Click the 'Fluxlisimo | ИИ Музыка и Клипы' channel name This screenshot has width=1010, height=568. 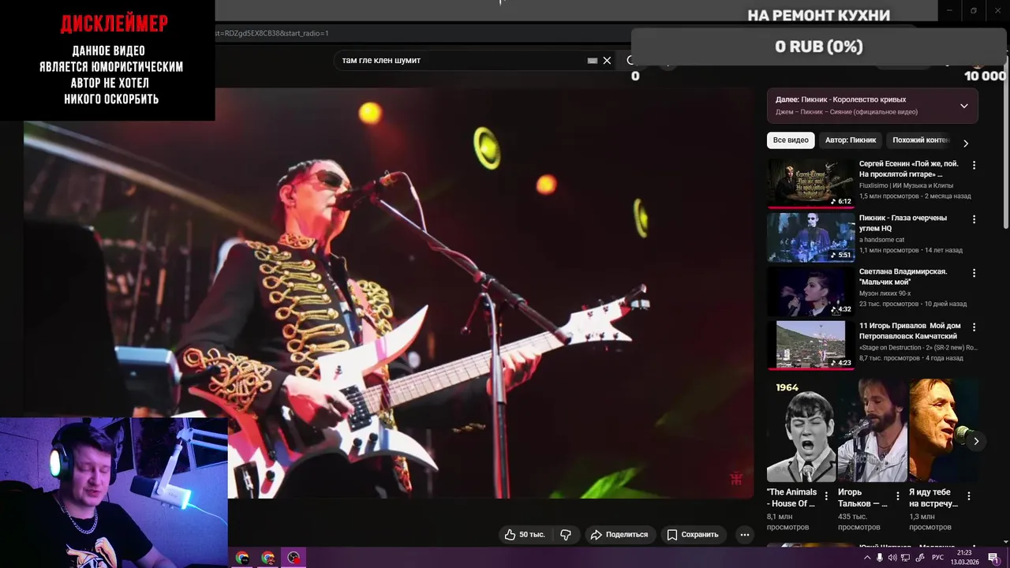point(906,185)
